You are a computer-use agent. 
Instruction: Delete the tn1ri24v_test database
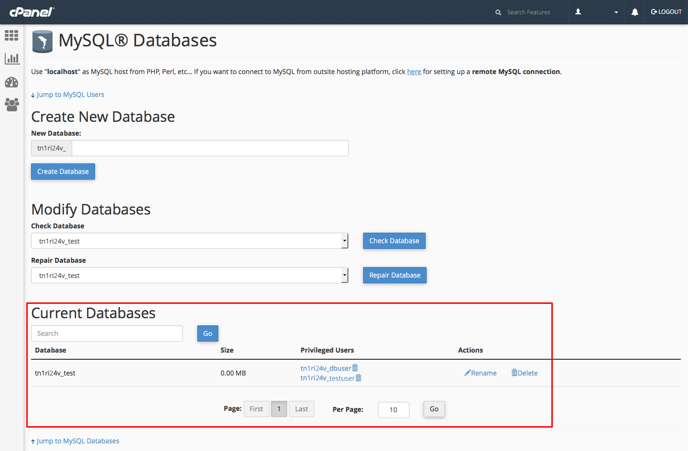(525, 373)
